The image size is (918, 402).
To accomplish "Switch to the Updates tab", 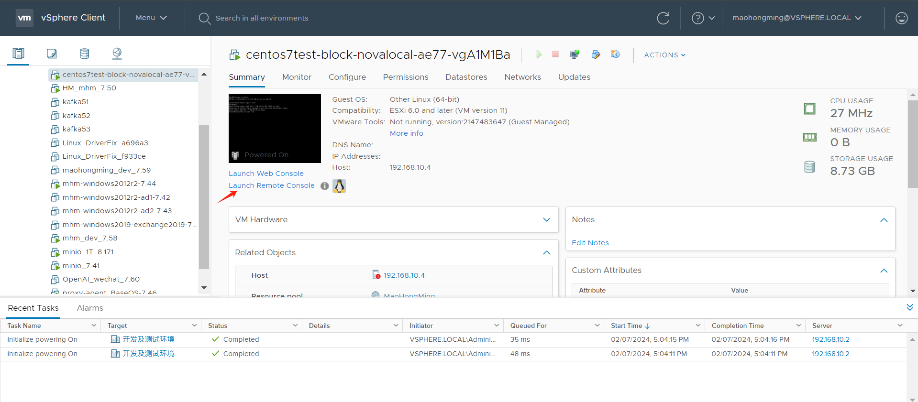I will point(574,77).
